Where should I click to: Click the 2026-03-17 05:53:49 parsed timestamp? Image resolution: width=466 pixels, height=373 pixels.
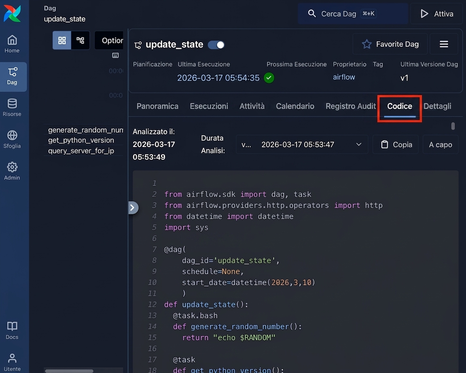(154, 150)
